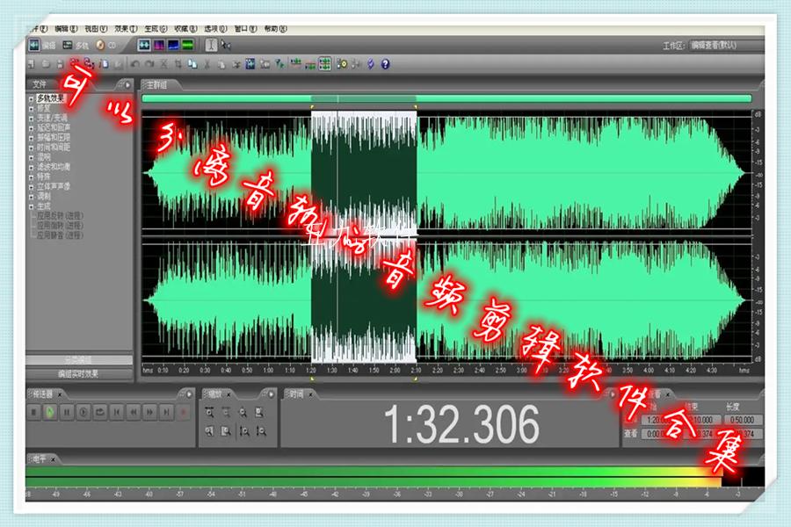Screen dimensions: 791x527
Task: Click the 编组实时效果 button
Action: tap(79, 373)
